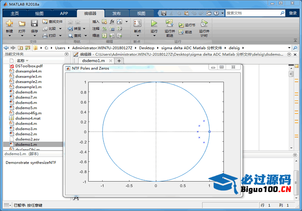Expand the Go To (转至) dropdown arrow
302x211 pixels.
tap(84, 29)
